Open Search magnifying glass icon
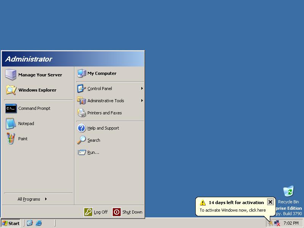 click(81, 140)
